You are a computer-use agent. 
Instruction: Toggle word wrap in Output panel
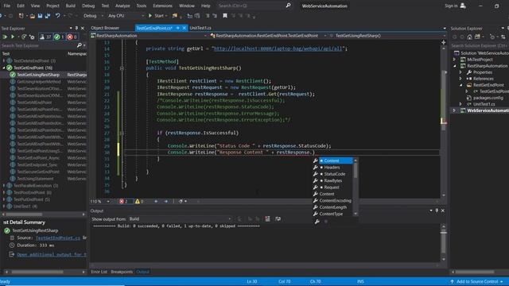278,219
